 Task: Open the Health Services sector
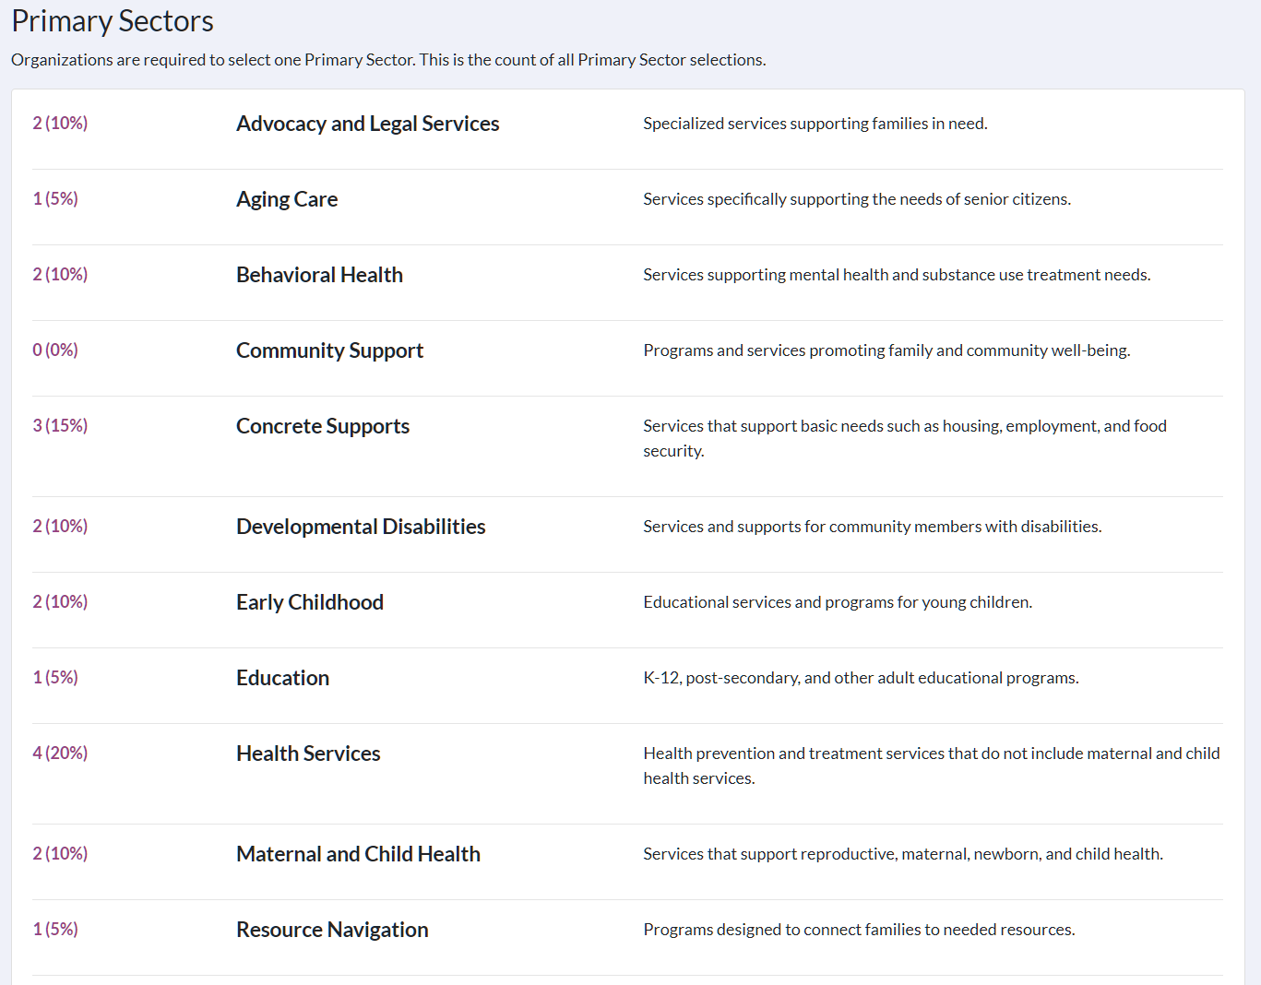pyautogui.click(x=308, y=754)
